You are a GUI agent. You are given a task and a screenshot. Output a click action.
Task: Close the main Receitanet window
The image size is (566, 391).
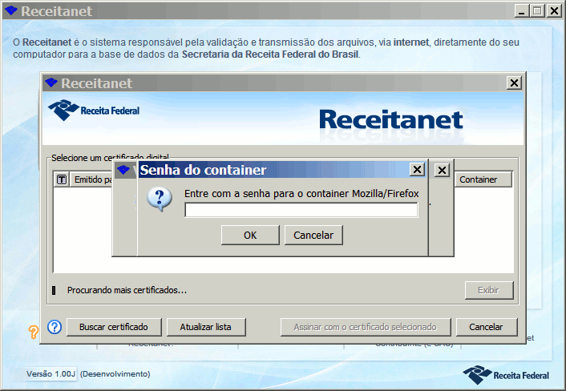(554, 11)
